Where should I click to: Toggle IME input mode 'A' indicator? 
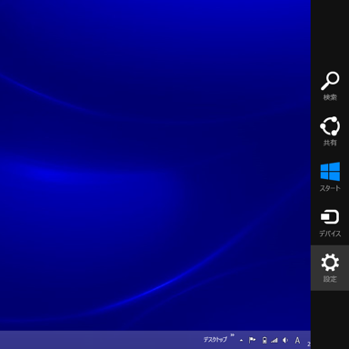(x=297, y=340)
